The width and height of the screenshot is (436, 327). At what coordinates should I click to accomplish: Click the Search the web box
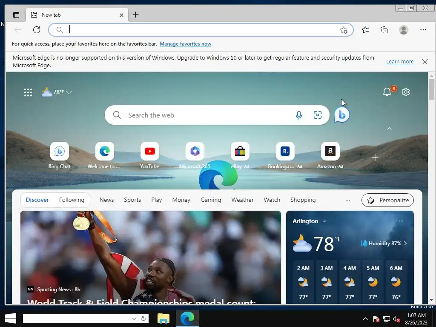[217, 115]
